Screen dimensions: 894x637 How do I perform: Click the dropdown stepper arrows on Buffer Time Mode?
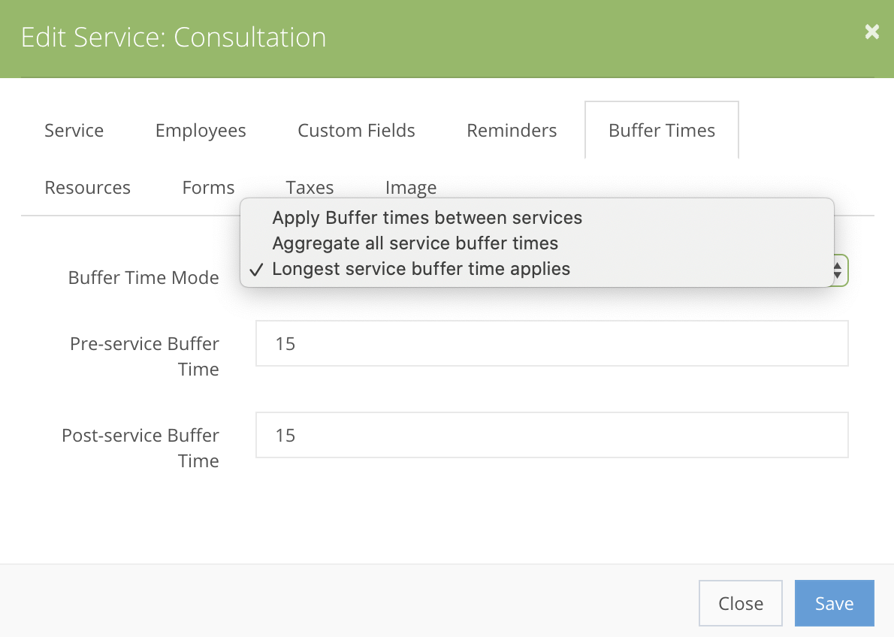(836, 270)
